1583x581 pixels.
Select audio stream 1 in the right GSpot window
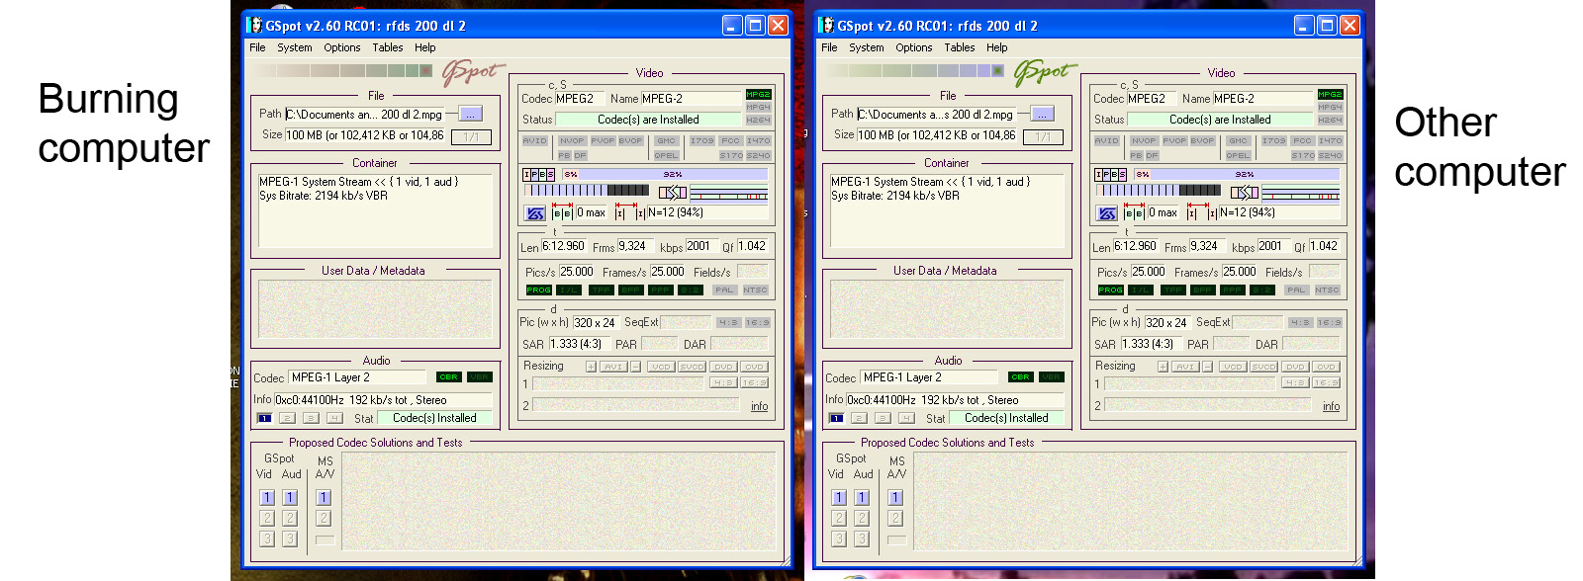tap(836, 418)
